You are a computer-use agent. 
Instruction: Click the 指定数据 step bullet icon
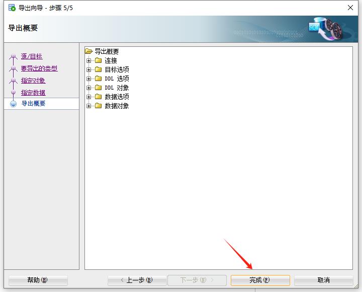(x=14, y=92)
